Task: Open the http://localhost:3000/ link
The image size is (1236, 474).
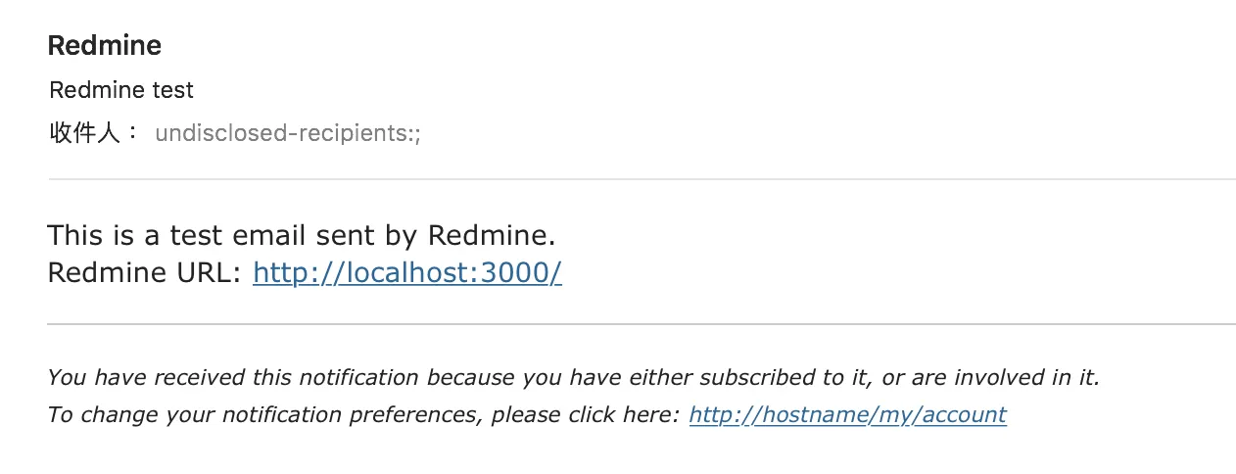Action: coord(407,272)
